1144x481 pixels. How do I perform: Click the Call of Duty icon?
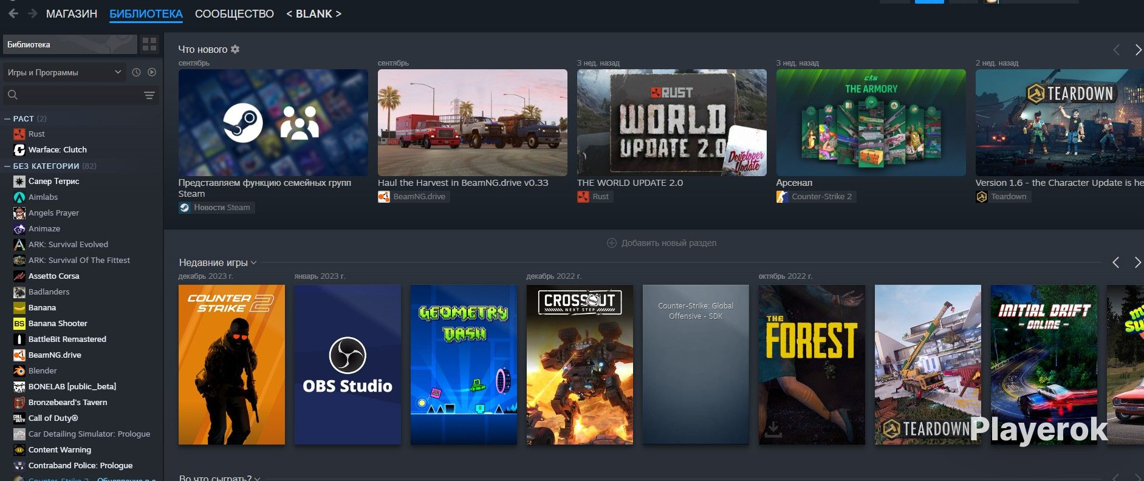click(19, 418)
